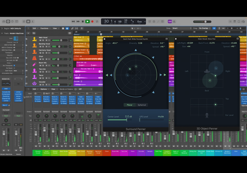Open the mixer Options menu

[45, 89]
